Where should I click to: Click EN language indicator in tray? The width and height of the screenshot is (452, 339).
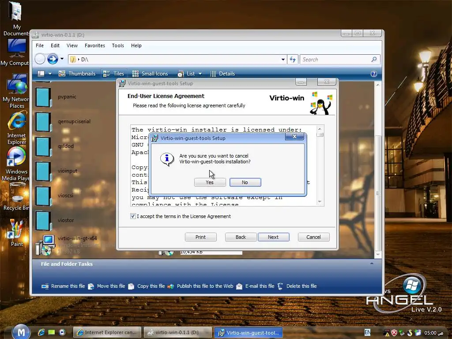click(x=367, y=332)
